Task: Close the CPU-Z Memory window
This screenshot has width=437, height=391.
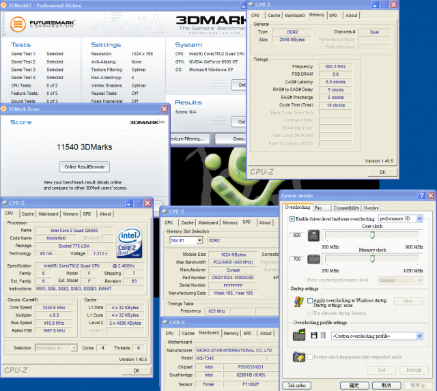Action: coord(393,5)
